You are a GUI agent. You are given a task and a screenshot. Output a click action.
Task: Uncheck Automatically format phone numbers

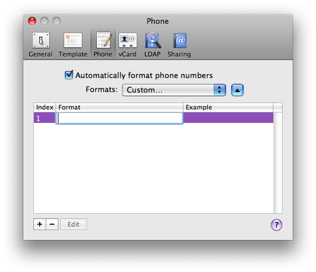69,75
